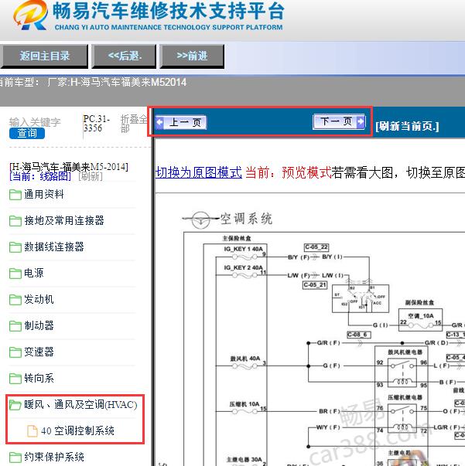Collapse 暖风、通风及空调(HVAC) item
The width and height of the screenshot is (465, 466).
pos(80,404)
